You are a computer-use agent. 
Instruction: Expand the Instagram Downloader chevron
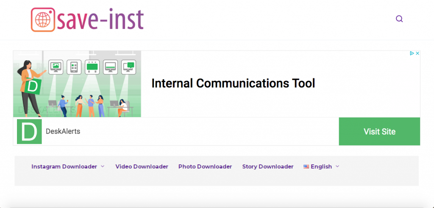103,167
